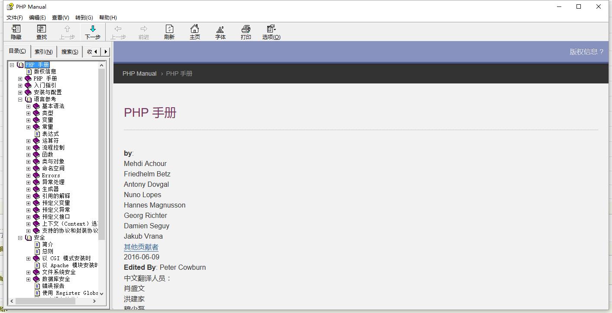Switch to the 索引(N) tab
The height and width of the screenshot is (313, 612).
(x=43, y=52)
